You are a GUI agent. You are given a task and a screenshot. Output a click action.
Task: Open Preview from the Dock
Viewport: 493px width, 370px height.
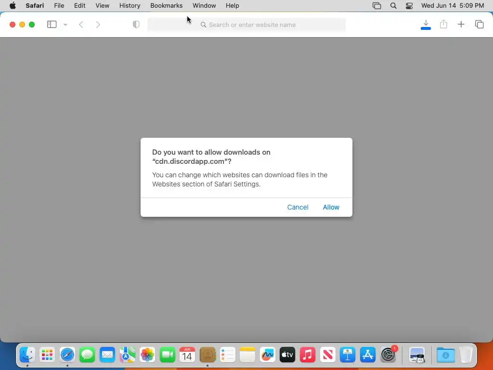tap(417, 355)
